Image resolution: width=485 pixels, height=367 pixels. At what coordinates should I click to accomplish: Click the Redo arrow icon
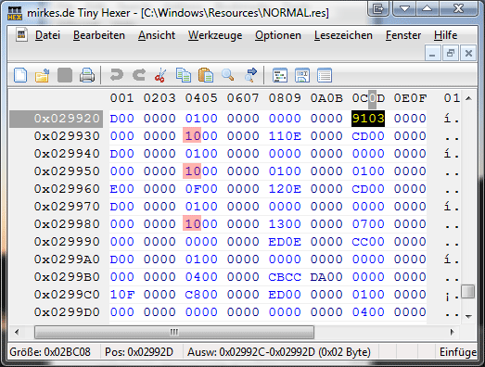[139, 75]
